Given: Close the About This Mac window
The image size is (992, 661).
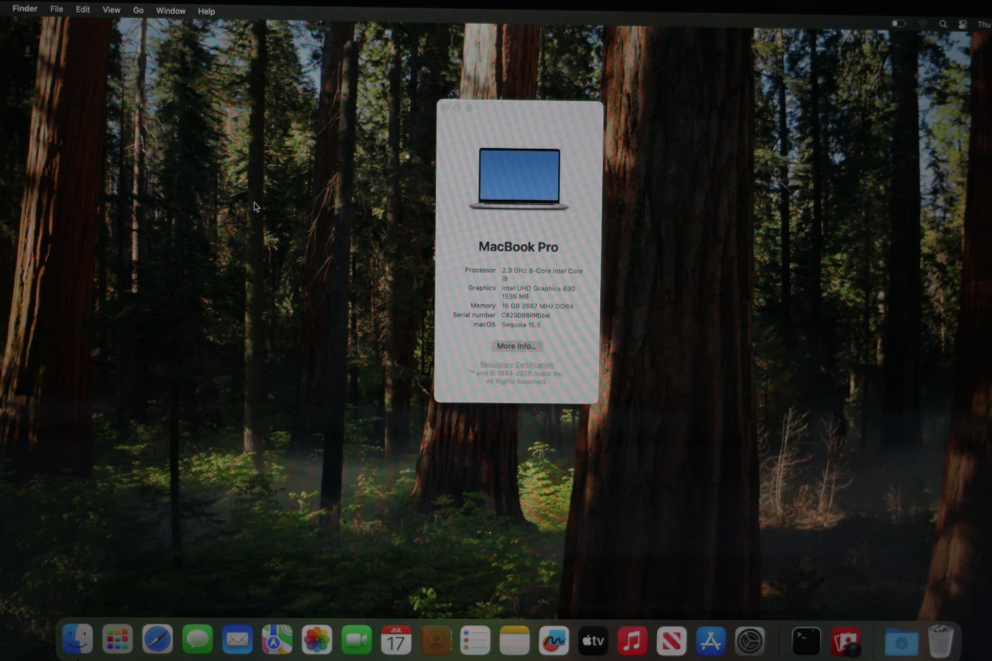Looking at the screenshot, I should pos(446,108).
